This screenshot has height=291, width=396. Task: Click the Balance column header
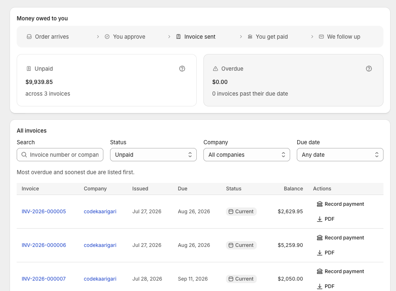click(293, 189)
